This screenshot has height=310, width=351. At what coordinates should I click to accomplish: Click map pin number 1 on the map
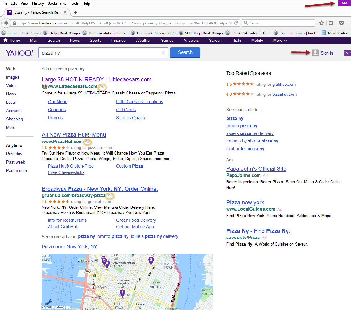pyautogui.click(x=122, y=293)
